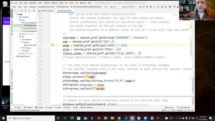Open Google Chrome from the taskbar
The width and height of the screenshot is (215, 121).
tap(119, 118)
